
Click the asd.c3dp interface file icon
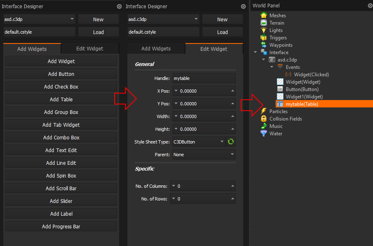272,59
